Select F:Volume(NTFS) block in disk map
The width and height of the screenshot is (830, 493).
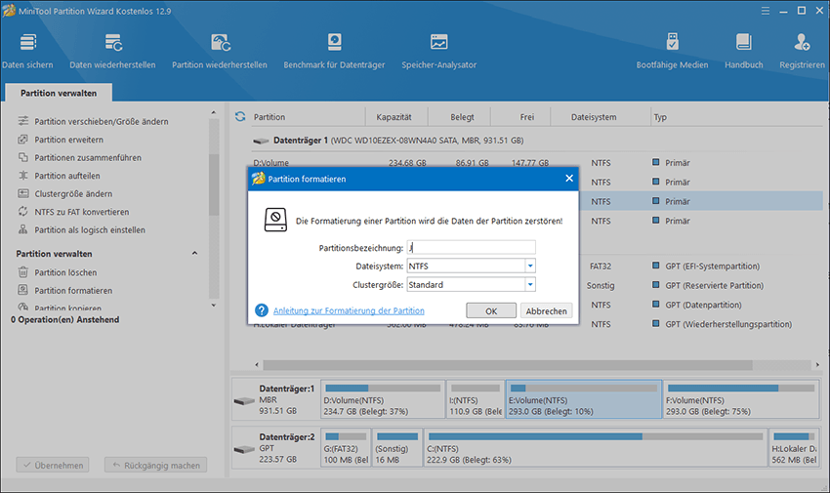[x=741, y=399]
